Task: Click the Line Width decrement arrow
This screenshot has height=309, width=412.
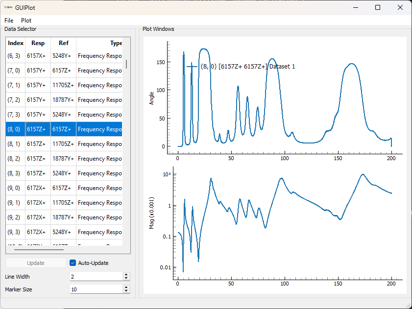Action: (x=126, y=279)
